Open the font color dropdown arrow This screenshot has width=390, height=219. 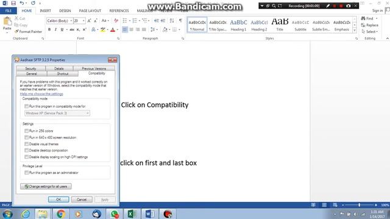pyautogui.click(x=118, y=30)
